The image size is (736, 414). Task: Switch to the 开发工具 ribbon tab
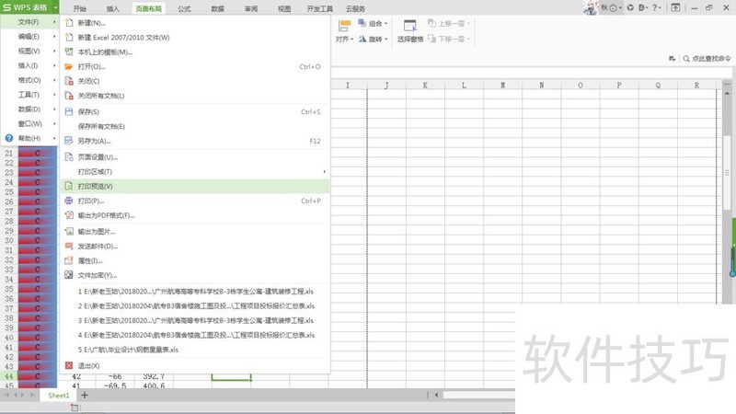click(x=319, y=8)
